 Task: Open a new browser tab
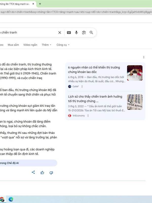(40, 4)
